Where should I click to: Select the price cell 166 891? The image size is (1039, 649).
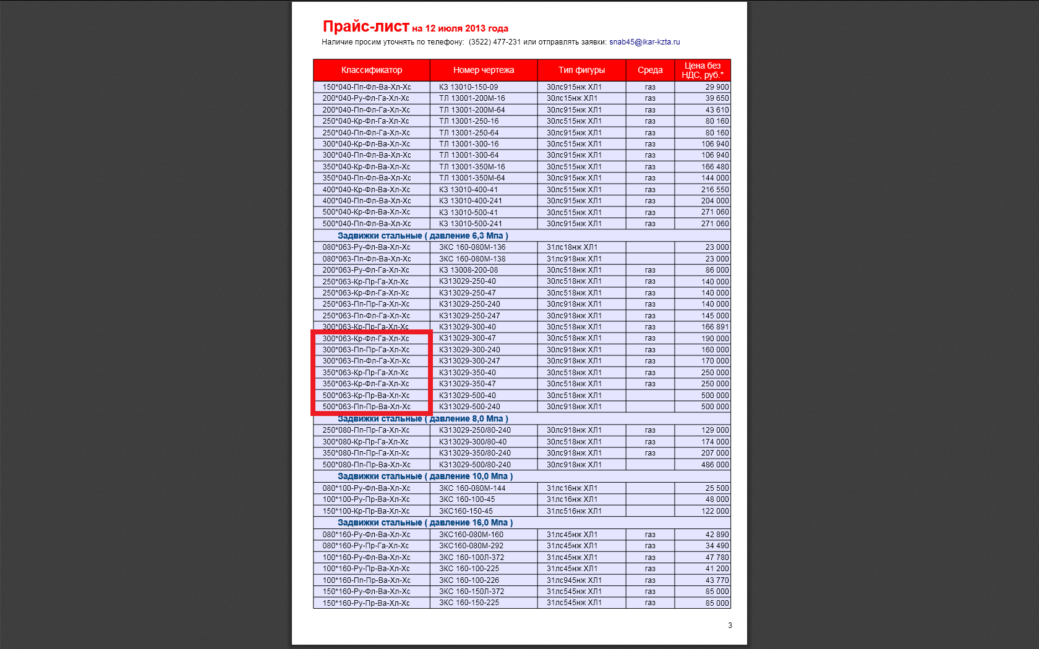(x=715, y=327)
